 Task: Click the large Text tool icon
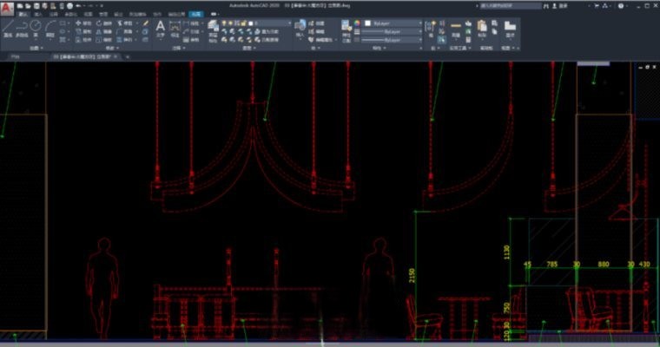click(x=160, y=27)
